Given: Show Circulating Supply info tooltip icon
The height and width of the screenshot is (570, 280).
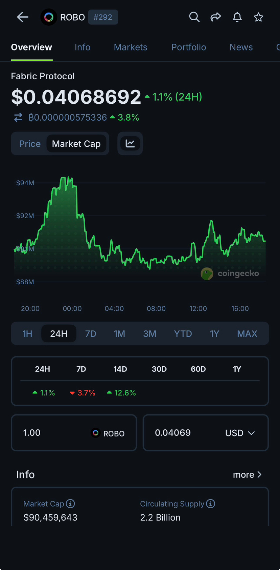Looking at the screenshot, I should (210, 504).
